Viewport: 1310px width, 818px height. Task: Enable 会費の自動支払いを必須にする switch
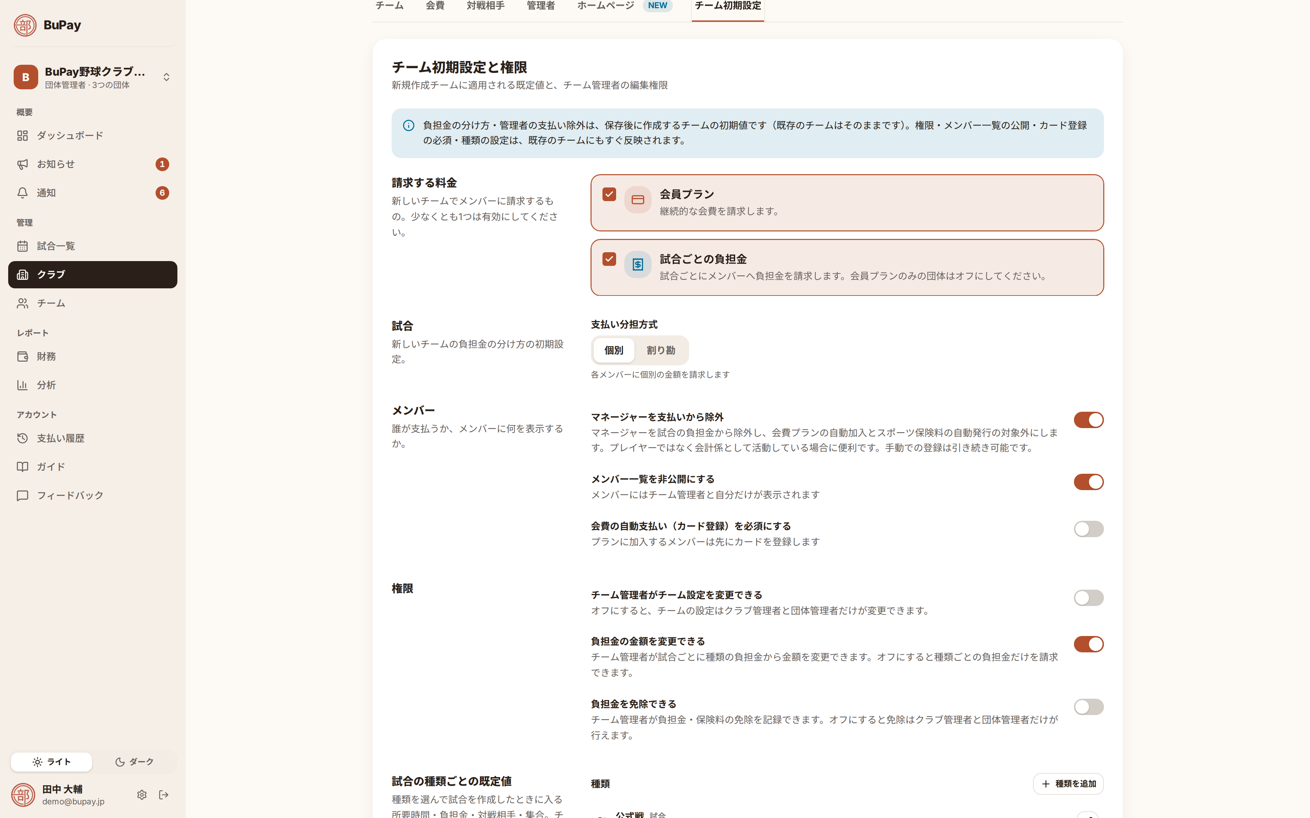coord(1089,529)
